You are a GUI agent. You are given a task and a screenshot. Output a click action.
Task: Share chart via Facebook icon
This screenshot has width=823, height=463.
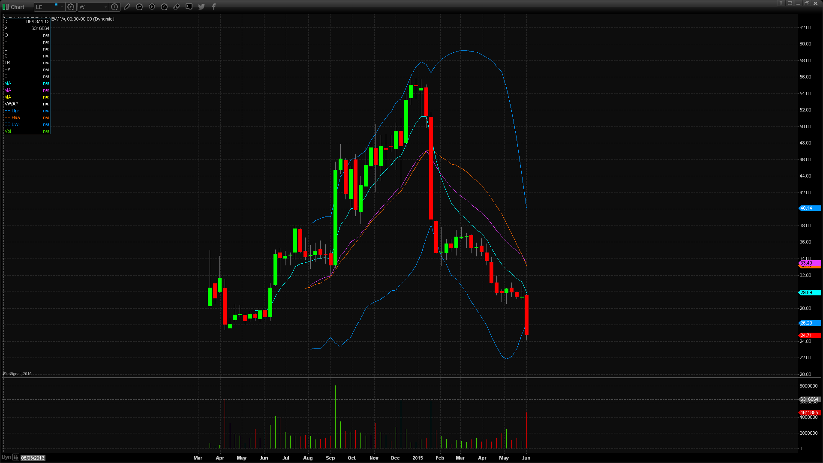[214, 7]
